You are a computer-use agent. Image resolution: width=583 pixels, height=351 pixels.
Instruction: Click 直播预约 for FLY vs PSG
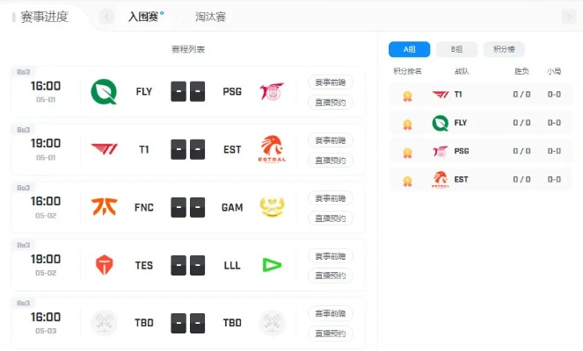331,103
